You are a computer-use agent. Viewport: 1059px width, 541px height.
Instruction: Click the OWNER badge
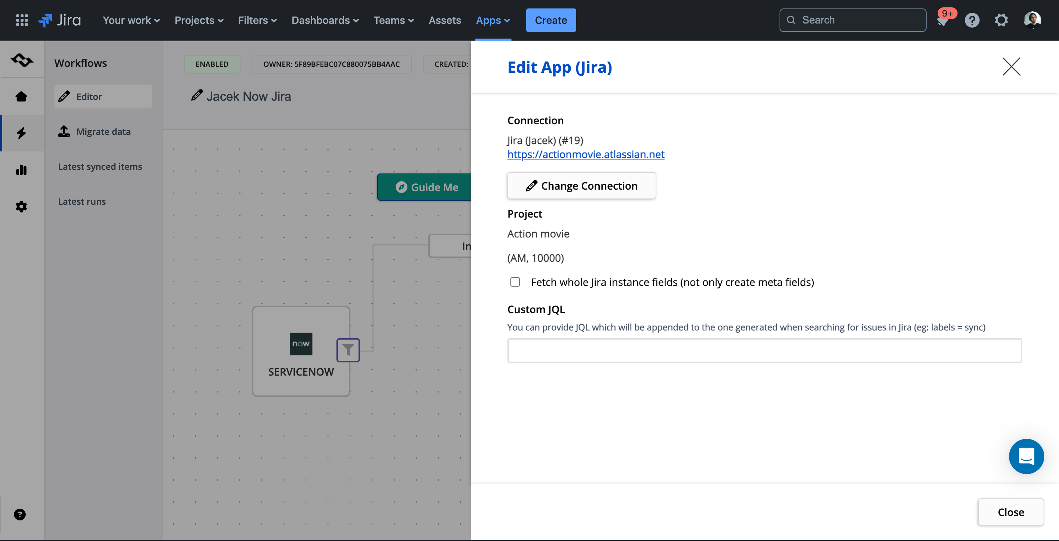(331, 64)
